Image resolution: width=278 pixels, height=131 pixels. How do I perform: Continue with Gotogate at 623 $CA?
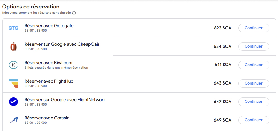click(253, 28)
